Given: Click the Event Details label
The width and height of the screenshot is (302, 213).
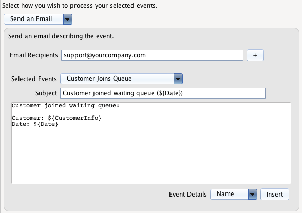Looking at the screenshot, I should point(188,195).
